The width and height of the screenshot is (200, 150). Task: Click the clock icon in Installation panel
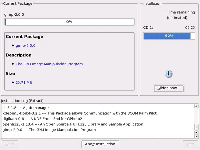tap(168, 74)
